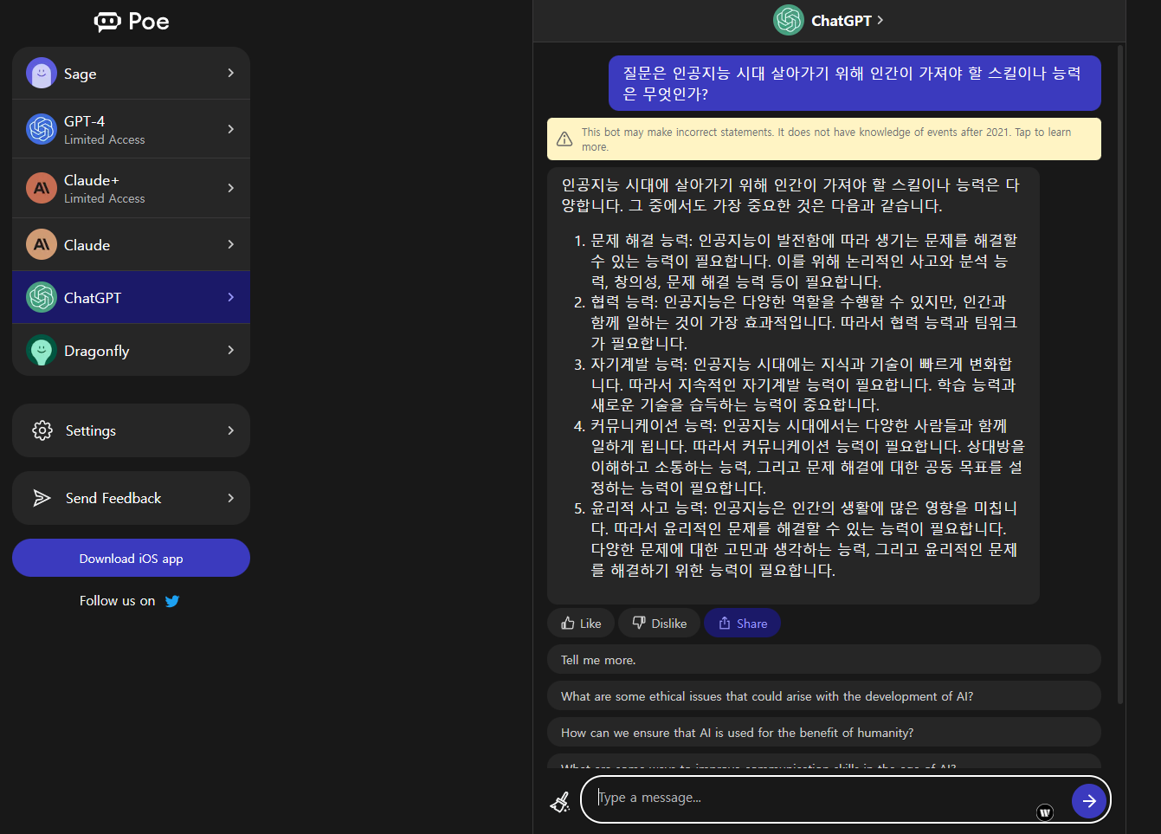Open Settings via its chevron

230,430
